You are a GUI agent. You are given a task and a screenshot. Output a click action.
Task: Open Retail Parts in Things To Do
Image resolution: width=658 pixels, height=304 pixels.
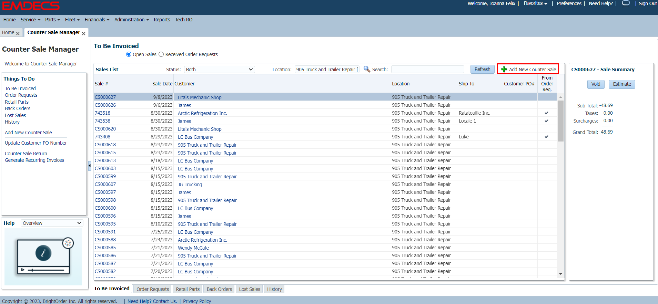17,102
